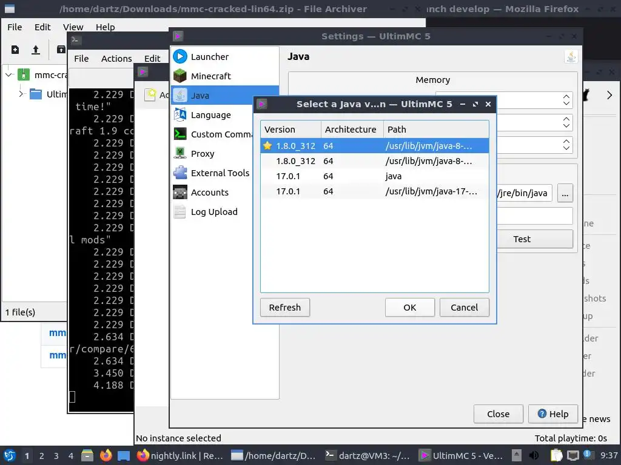The height and width of the screenshot is (465, 621).
Task: Open the Log Upload settings page
Action: [x=212, y=211]
